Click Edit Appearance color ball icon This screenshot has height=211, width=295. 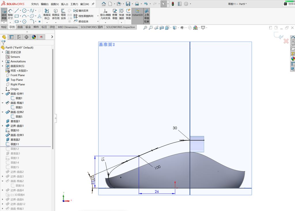click(196, 28)
